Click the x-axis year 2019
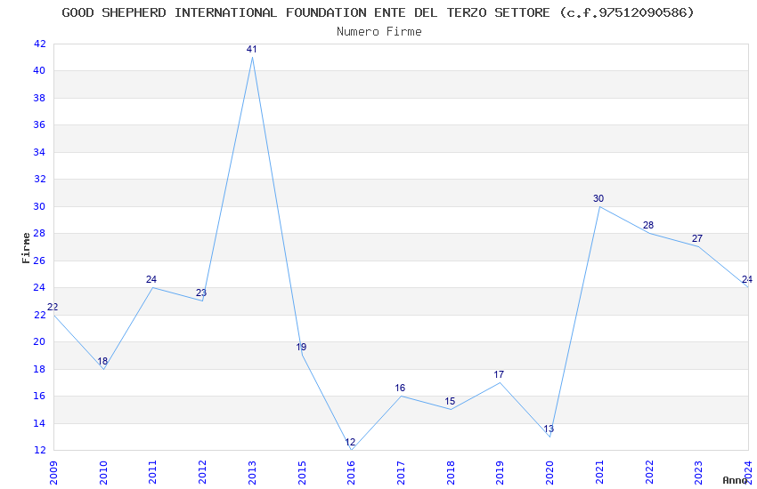This screenshot has width=757, height=489. (501, 472)
